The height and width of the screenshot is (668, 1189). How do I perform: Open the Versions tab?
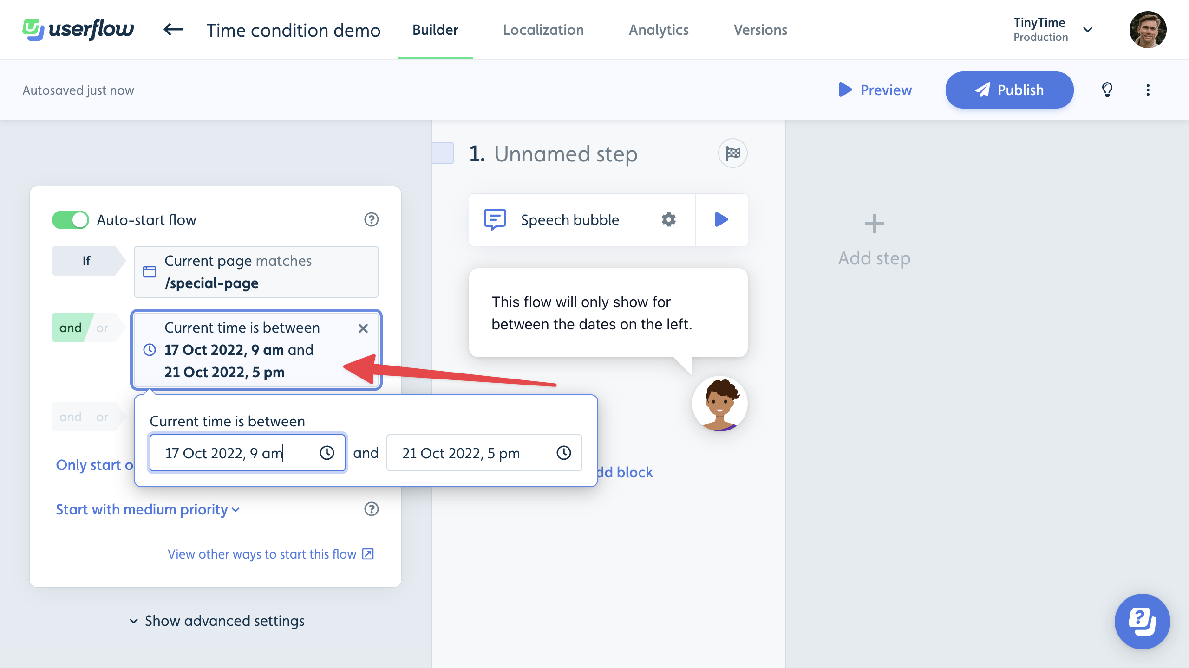760,30
